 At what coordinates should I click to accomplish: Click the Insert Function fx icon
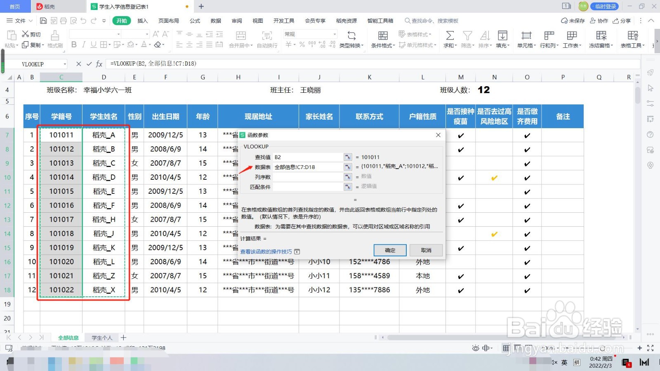click(99, 64)
